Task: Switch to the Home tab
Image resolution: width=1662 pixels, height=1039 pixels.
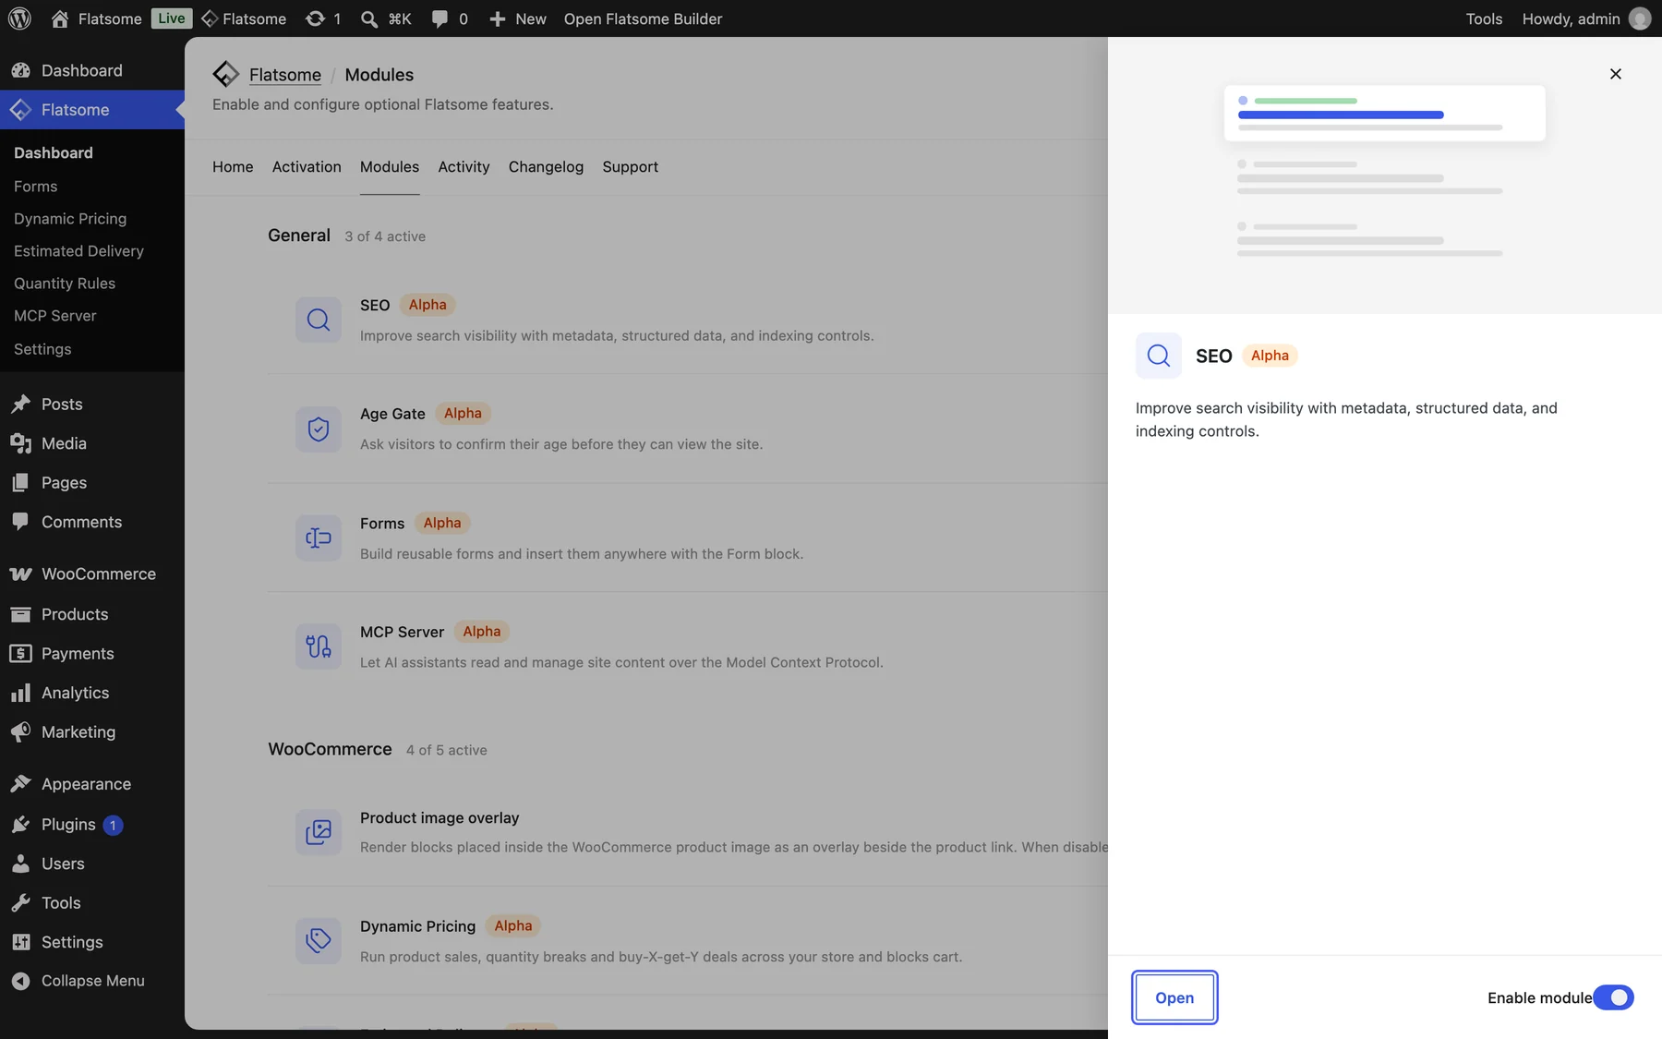Action: (x=233, y=166)
